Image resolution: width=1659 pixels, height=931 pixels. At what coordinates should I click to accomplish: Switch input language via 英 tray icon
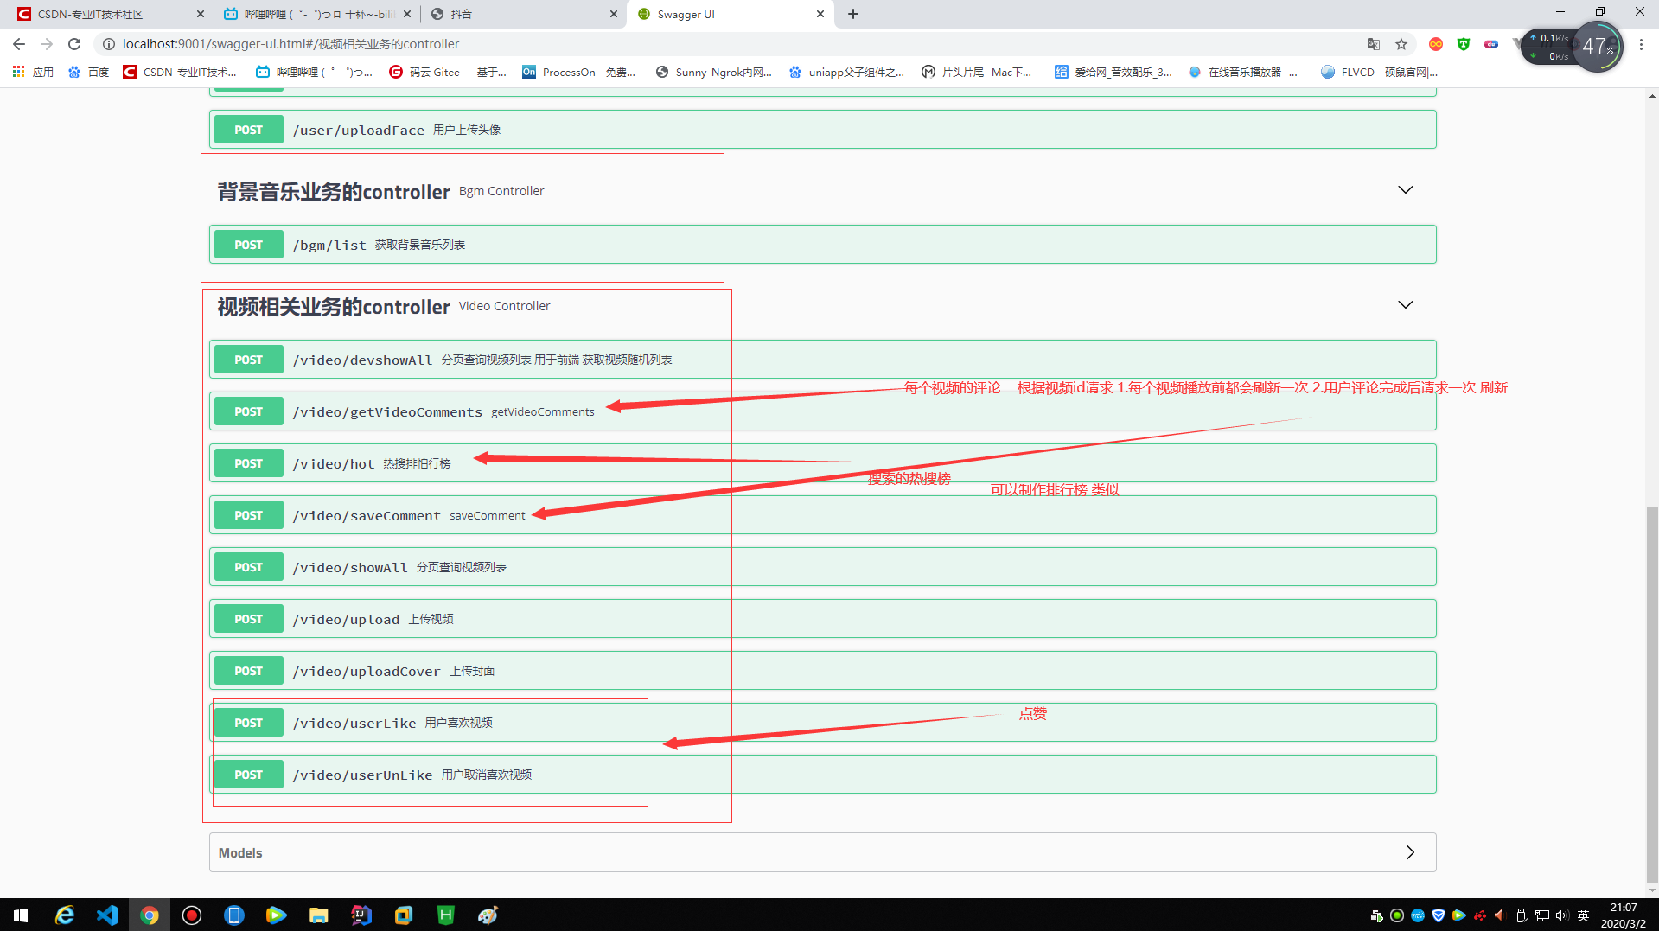pyautogui.click(x=1583, y=915)
